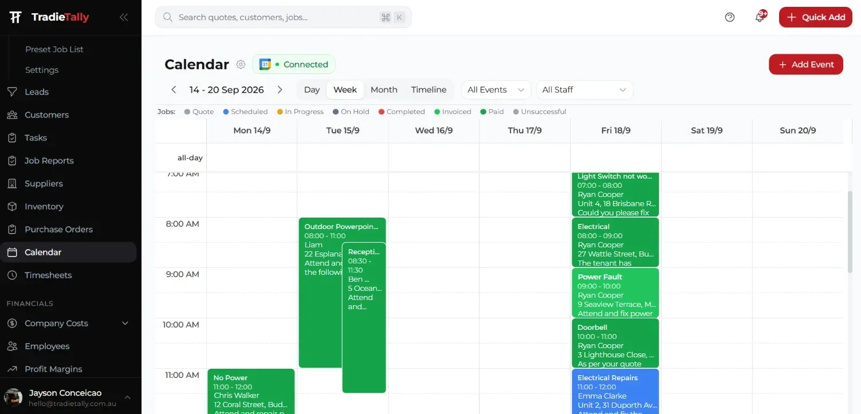This screenshot has height=414, width=861.
Task: Open the All Staff filter dropdown
Action: 584,90
